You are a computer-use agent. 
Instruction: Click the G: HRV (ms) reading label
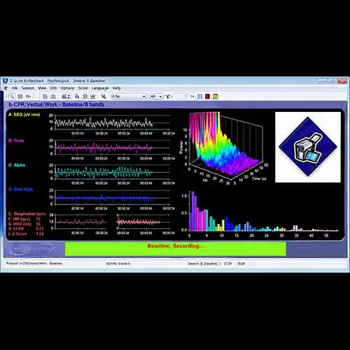click(x=20, y=224)
